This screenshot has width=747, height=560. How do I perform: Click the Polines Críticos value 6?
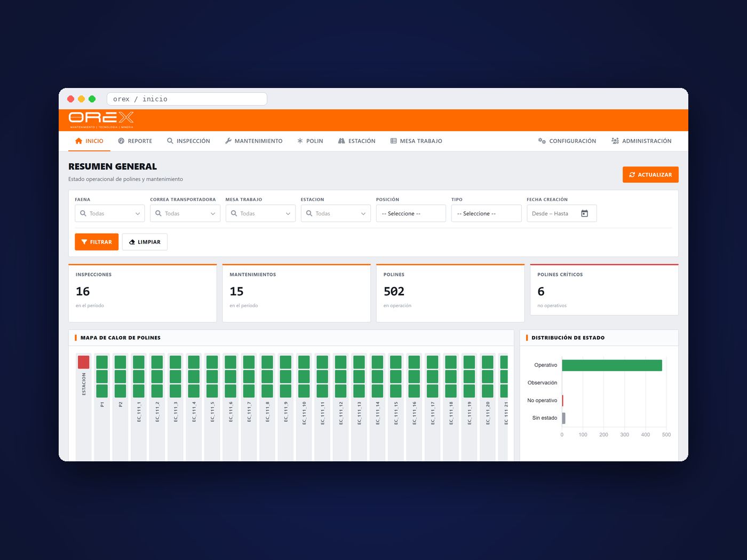(x=541, y=291)
